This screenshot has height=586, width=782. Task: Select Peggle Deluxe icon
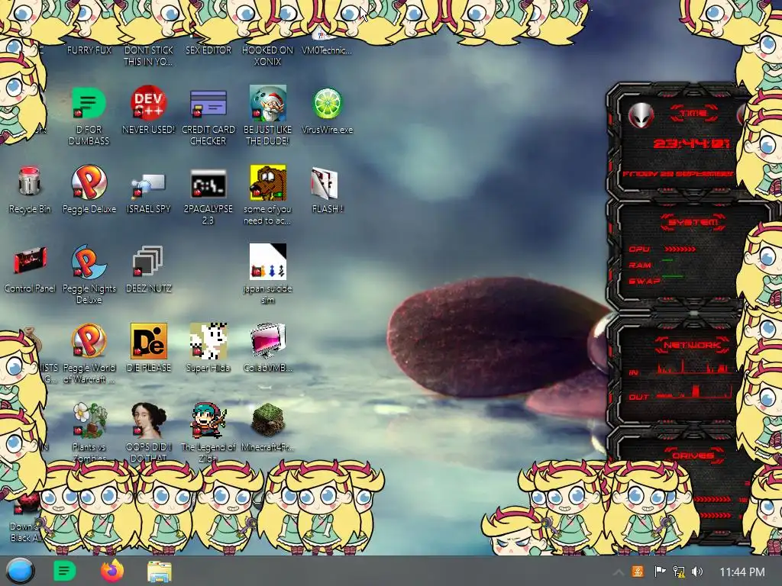tap(89, 183)
